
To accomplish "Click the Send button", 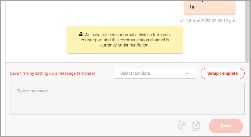I will coord(226,126).
